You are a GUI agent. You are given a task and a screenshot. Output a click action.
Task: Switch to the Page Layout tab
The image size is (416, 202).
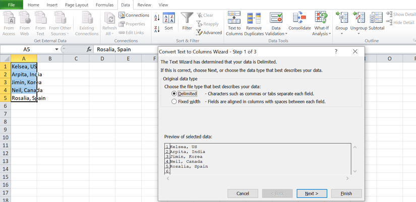point(78,5)
